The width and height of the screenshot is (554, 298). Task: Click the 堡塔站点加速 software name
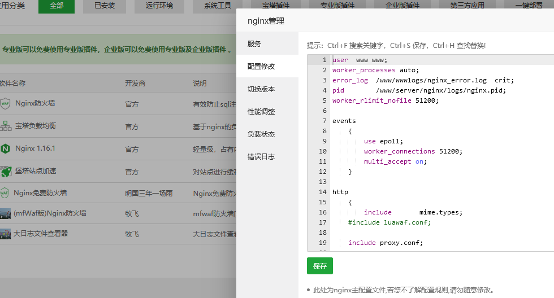35,171
